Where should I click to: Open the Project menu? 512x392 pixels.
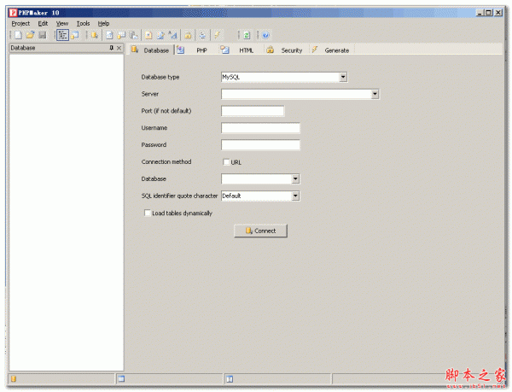[20, 24]
